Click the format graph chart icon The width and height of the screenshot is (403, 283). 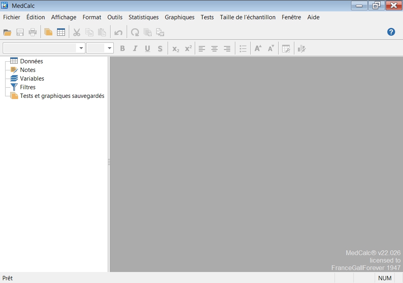point(301,48)
